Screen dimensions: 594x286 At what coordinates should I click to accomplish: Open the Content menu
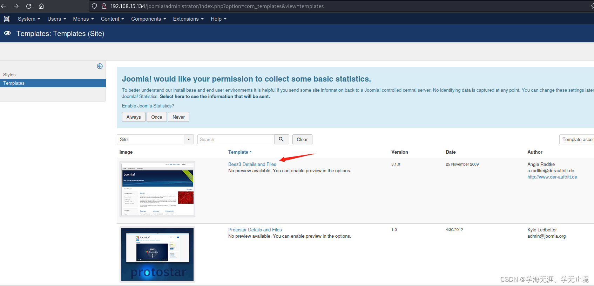pos(113,19)
